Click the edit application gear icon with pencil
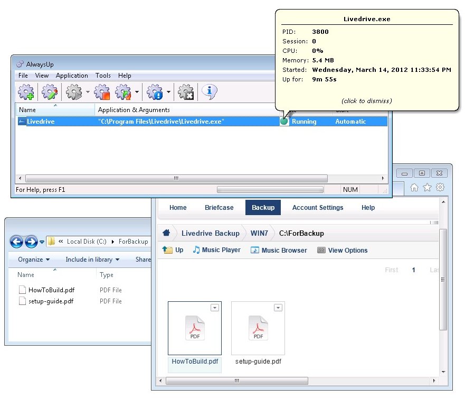This screenshot has width=465, height=398. pyautogui.click(x=50, y=92)
